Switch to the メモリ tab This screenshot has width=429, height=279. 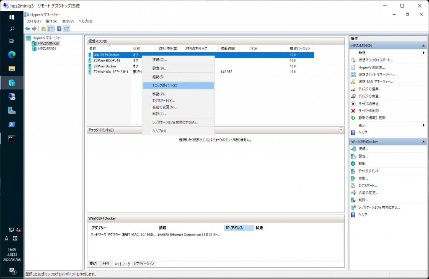pyautogui.click(x=105, y=264)
